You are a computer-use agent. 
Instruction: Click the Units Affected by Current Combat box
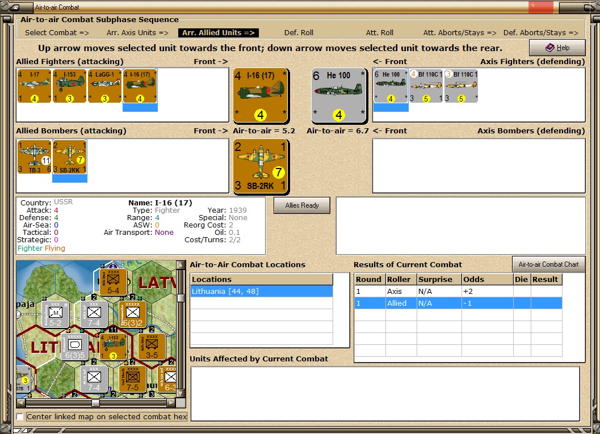point(385,394)
